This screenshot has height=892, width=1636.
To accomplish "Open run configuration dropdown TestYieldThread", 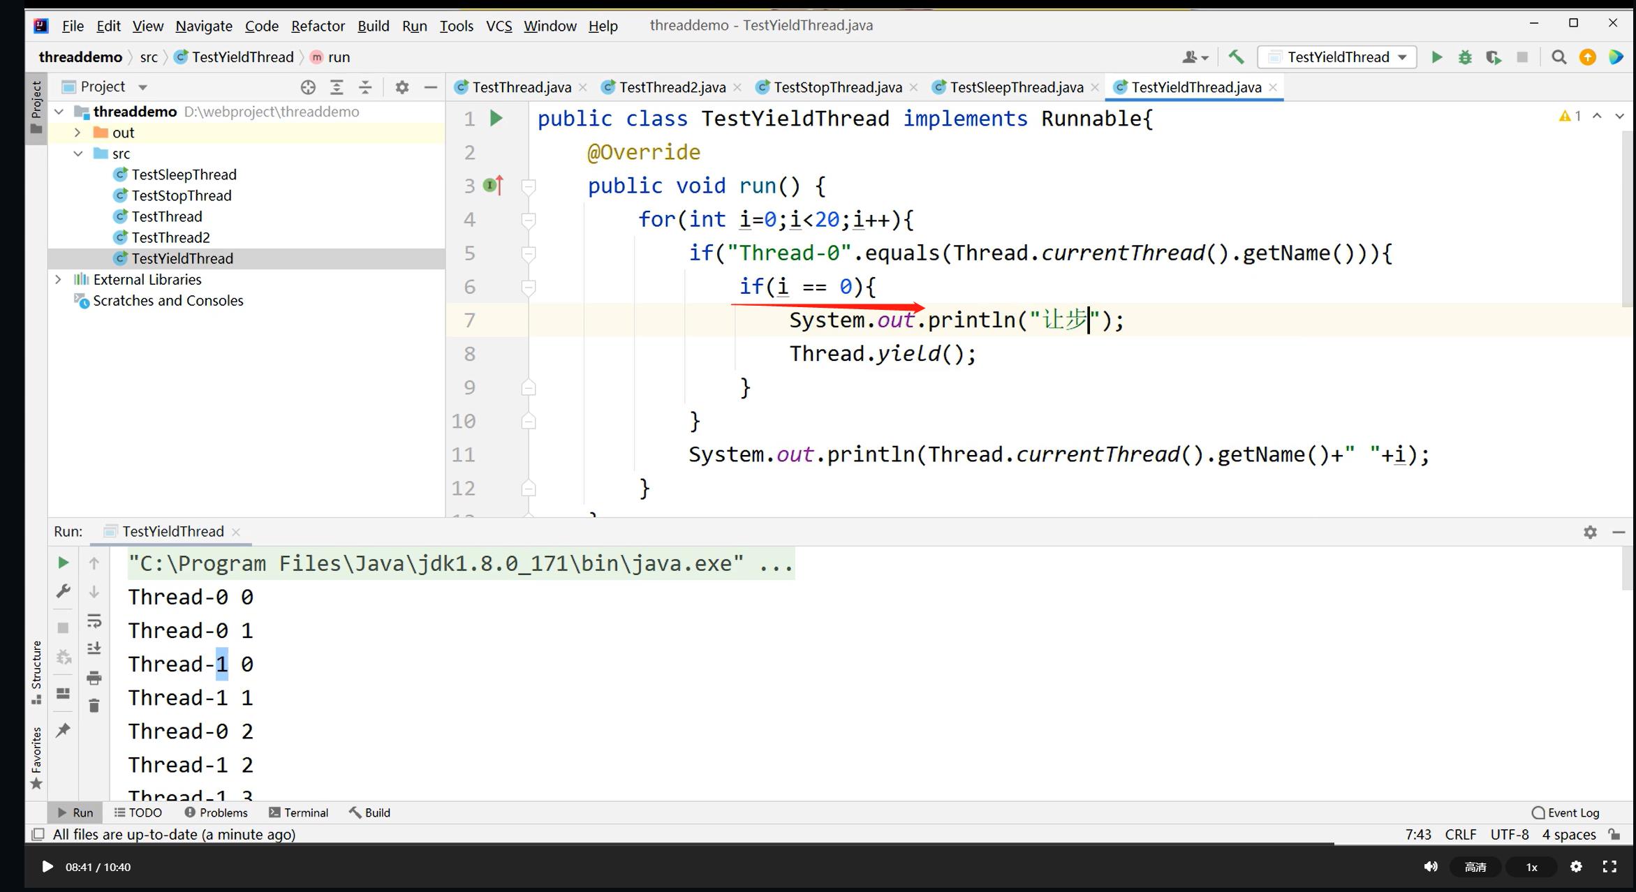I will point(1337,57).
